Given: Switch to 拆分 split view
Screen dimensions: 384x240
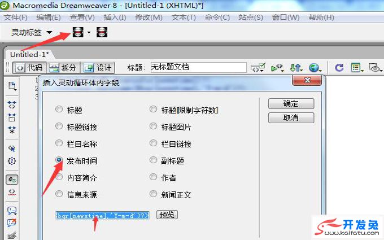Looking at the screenshot, I should pos(63,68).
